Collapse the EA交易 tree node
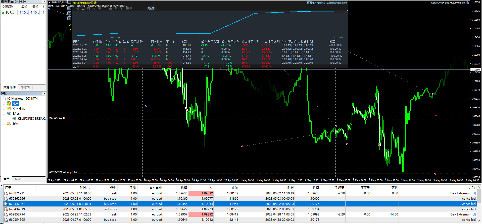The width and height of the screenshot is (482, 224). pos(4,114)
